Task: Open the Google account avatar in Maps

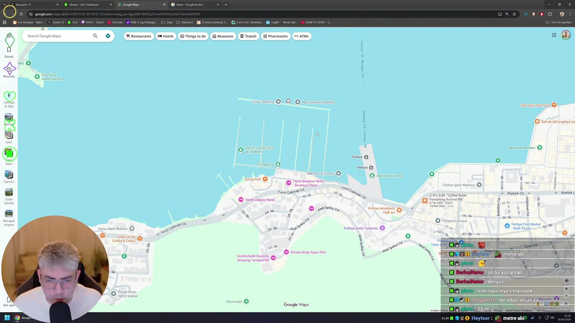Action: tap(566, 35)
